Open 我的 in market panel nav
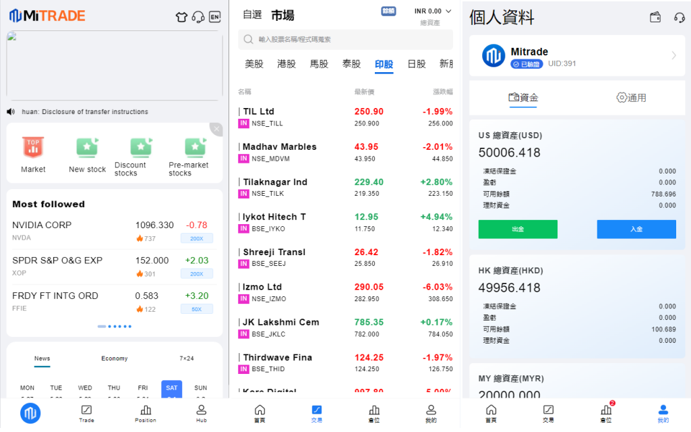The width and height of the screenshot is (691, 432). click(431, 414)
